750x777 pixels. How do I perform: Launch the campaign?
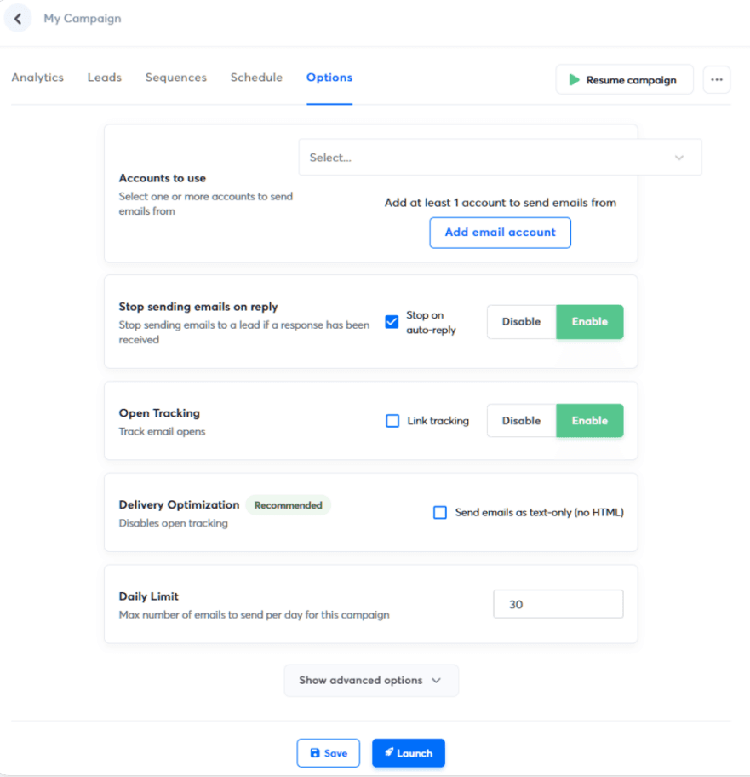click(408, 752)
